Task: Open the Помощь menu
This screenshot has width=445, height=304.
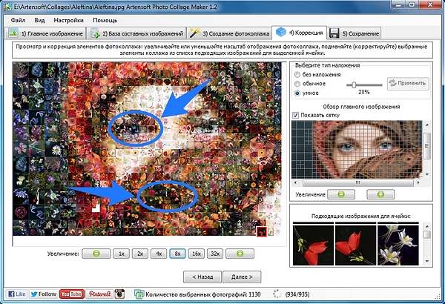Action: click(105, 21)
